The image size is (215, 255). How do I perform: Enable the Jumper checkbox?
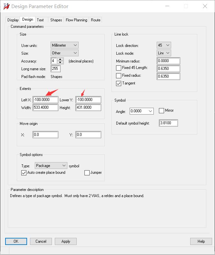point(87,172)
